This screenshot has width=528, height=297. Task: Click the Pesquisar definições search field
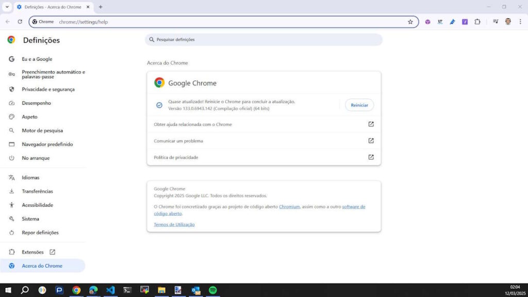point(263,40)
